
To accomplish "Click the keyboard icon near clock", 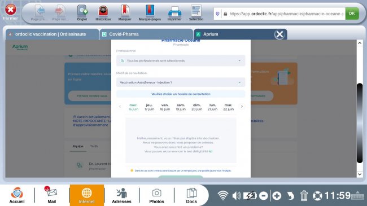I will point(357,195).
